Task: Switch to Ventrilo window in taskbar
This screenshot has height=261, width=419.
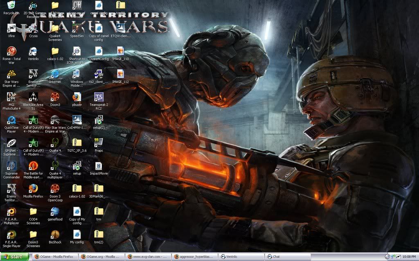Action: click(x=241, y=257)
